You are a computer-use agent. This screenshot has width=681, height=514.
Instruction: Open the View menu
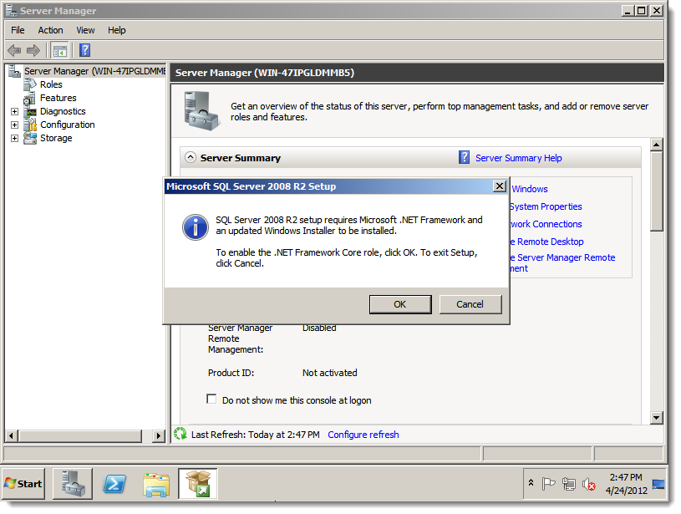(85, 30)
